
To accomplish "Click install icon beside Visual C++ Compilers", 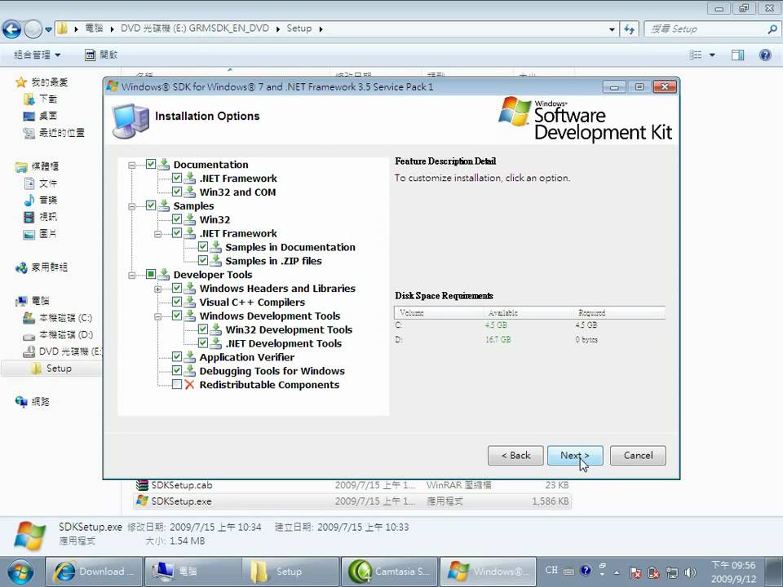I will 190,302.
